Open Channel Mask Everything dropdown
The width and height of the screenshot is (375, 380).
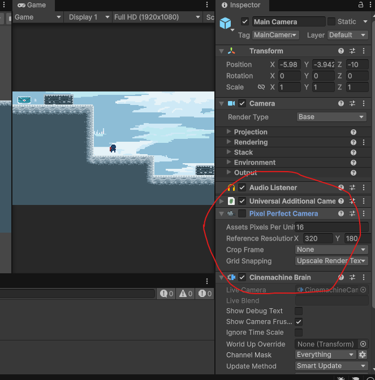[x=325, y=355]
